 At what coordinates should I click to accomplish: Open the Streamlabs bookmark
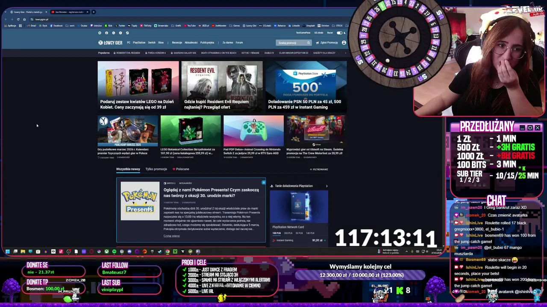tap(161, 26)
